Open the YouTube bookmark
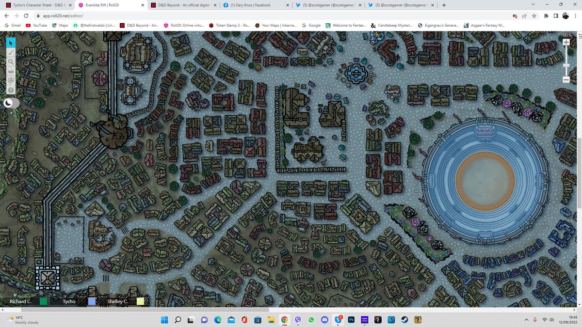582x327 pixels. (x=36, y=25)
